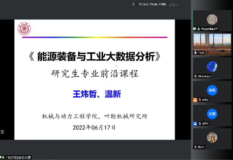Screen dimensions: 233x160
Task: Select the participant video showing window view
Action: (212, 44)
